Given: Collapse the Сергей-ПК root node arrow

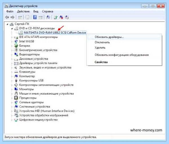Looking at the screenshot, I should click(x=7, y=24).
